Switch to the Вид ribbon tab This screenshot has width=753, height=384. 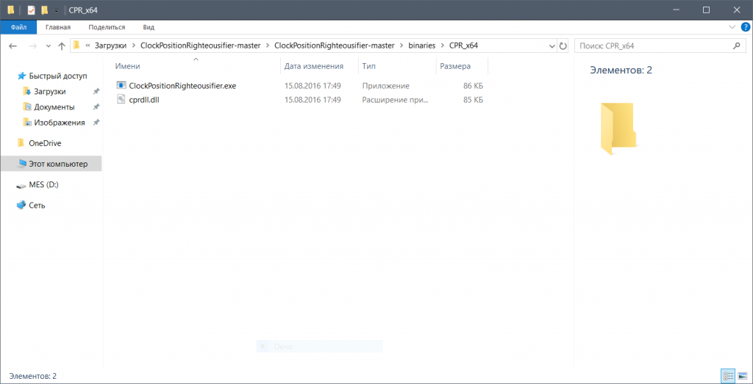[x=148, y=27]
